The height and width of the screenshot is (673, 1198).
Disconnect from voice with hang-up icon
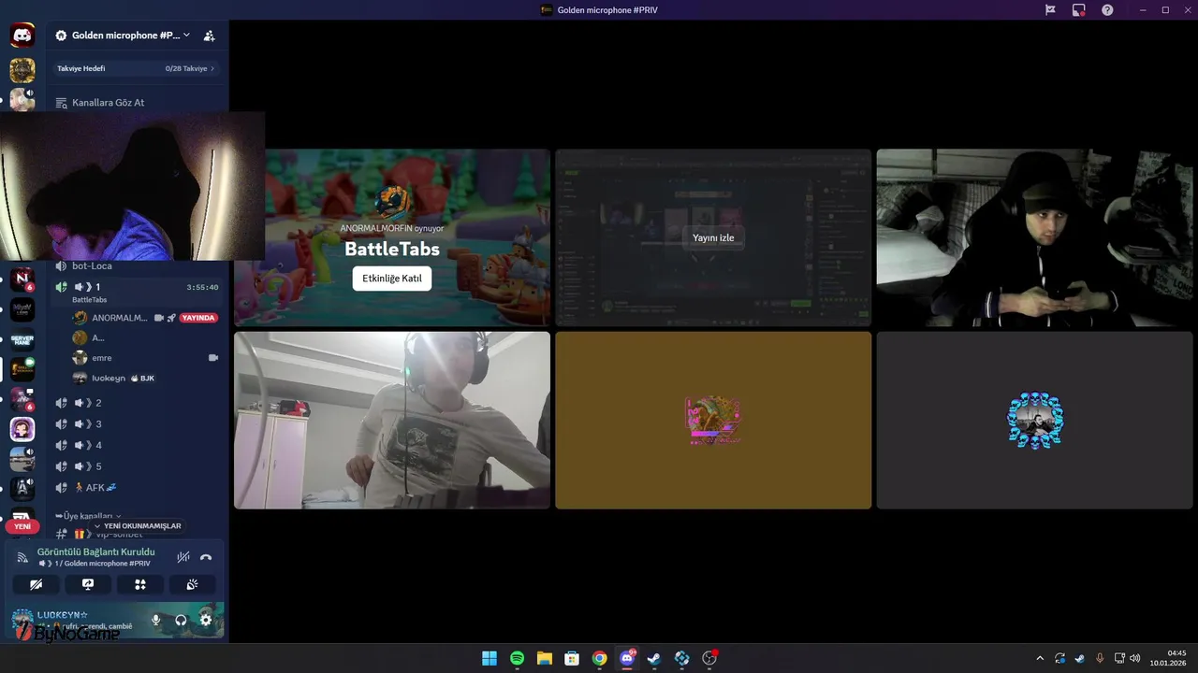click(206, 557)
